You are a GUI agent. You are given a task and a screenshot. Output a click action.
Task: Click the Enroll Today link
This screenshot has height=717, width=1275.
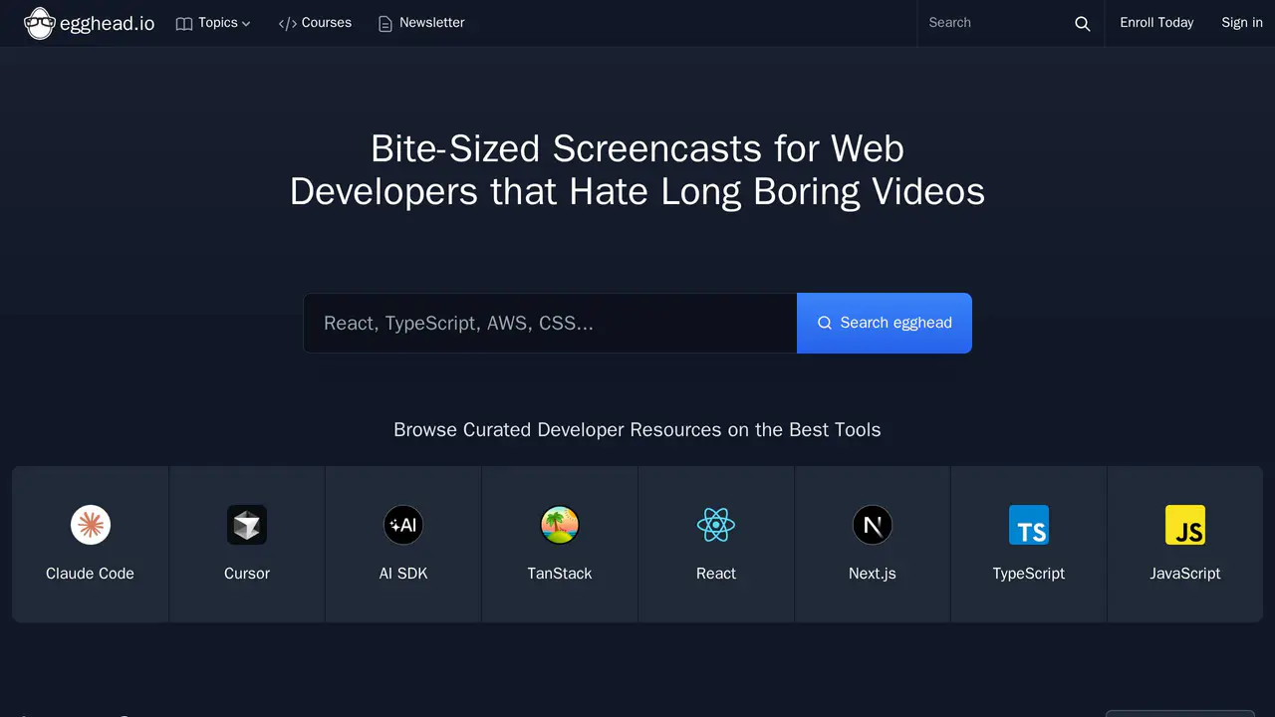click(x=1156, y=23)
